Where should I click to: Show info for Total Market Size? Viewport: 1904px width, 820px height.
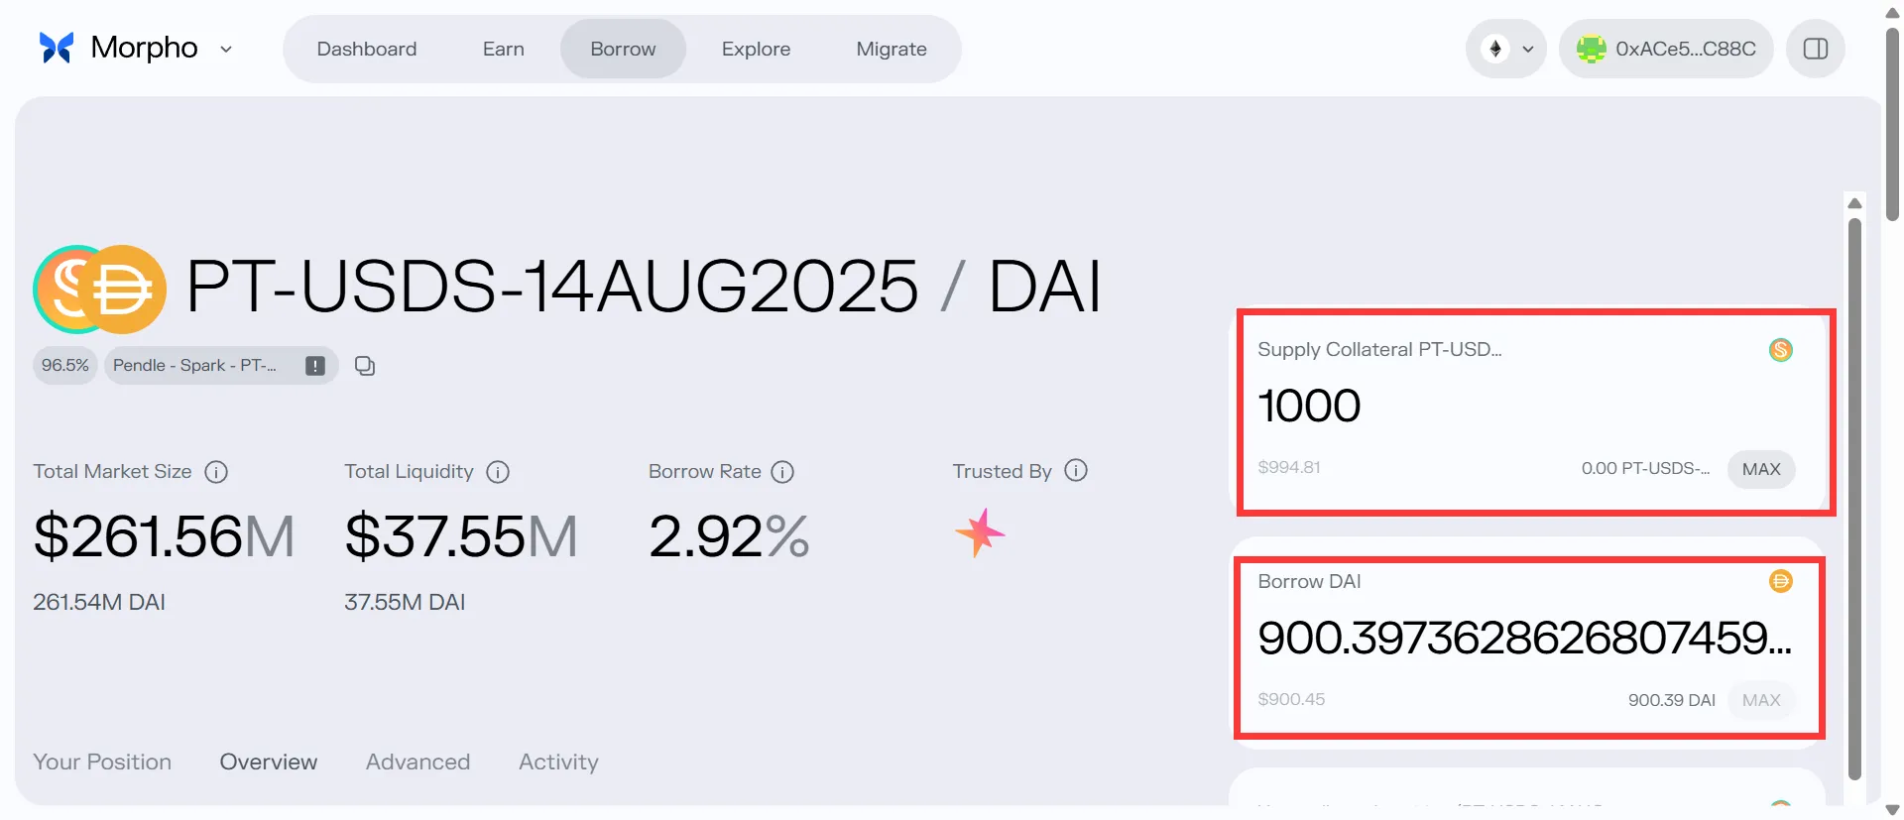pyautogui.click(x=216, y=472)
